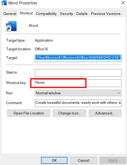Click the Target path field
The width and height of the screenshot is (127, 165).
tap(78, 58)
